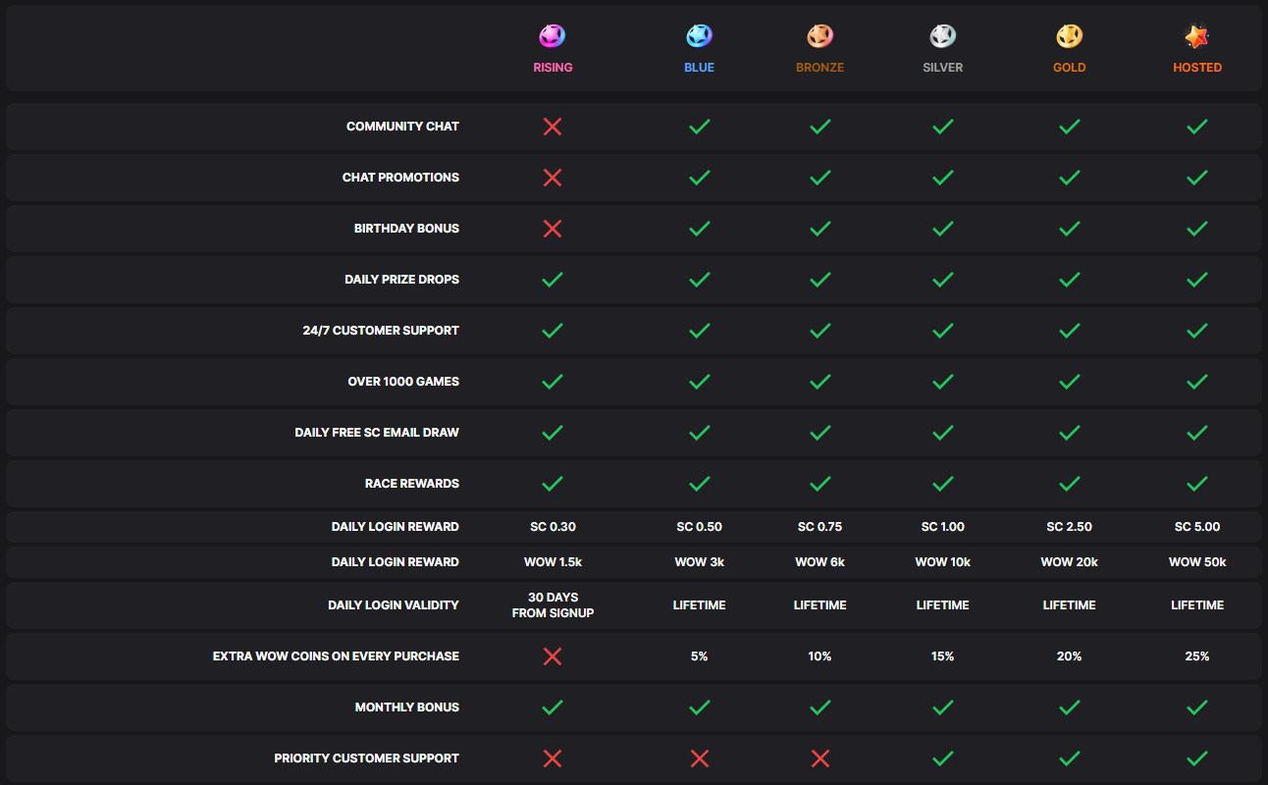Screen dimensions: 1268x785
Task: Click the DAILY FREE SC EMAIL DRAW label
Action: pos(377,433)
